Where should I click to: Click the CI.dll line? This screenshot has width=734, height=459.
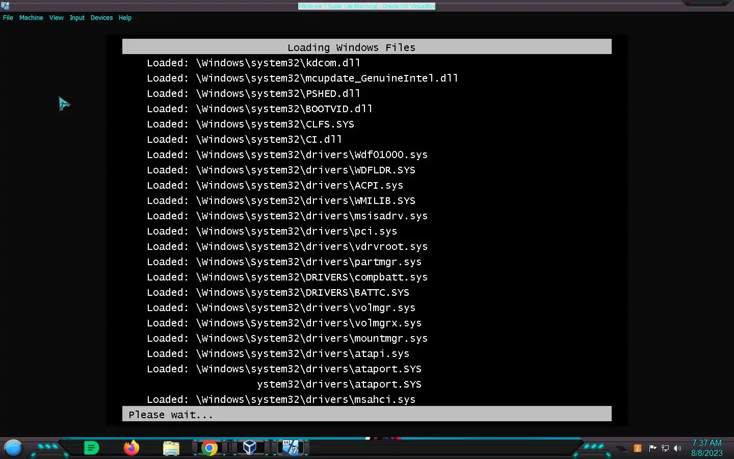pyautogui.click(x=244, y=139)
